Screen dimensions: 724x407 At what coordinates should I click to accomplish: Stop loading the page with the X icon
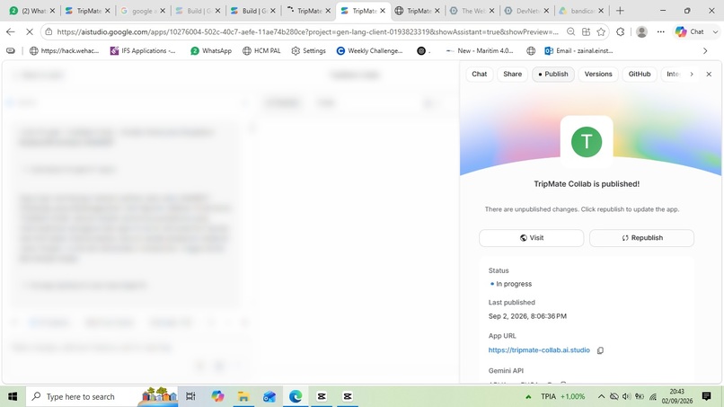[29, 31]
